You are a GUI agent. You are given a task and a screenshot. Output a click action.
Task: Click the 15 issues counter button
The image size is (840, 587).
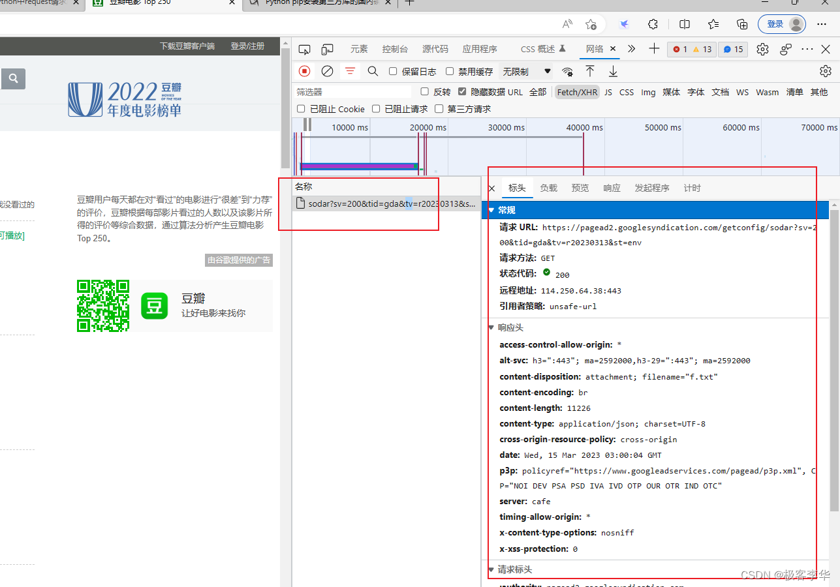[733, 49]
